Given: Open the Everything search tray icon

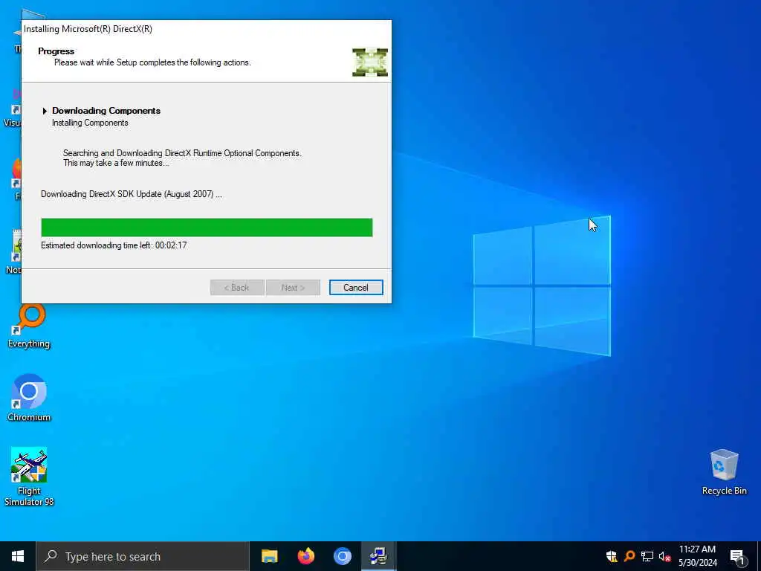Looking at the screenshot, I should point(629,556).
